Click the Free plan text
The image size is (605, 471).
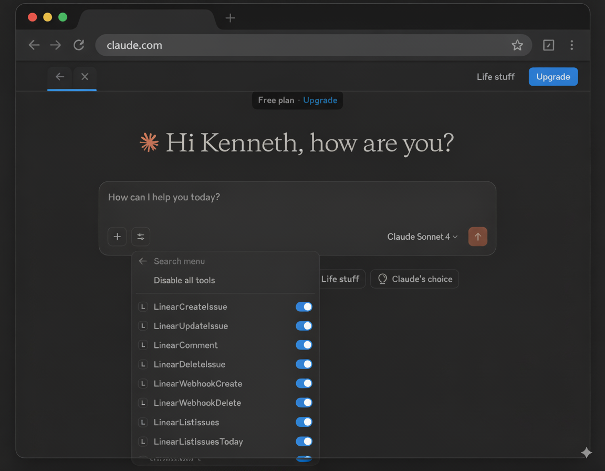pyautogui.click(x=276, y=100)
